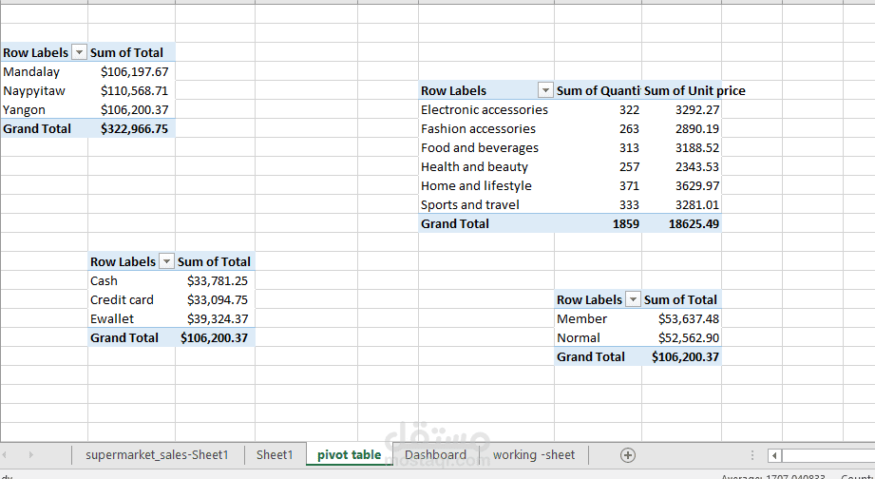Select cell with $52,562.90
This screenshot has height=479, width=875.
point(681,337)
